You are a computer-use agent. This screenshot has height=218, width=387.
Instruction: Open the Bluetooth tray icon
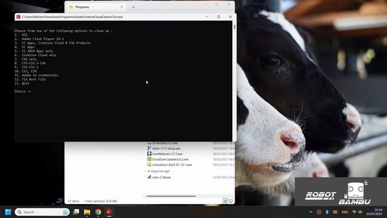pyautogui.click(x=327, y=212)
